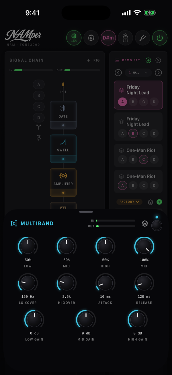Viewport: 172px width, 375px height.
Task: Click the RELEASE knob
Action: point(144,283)
